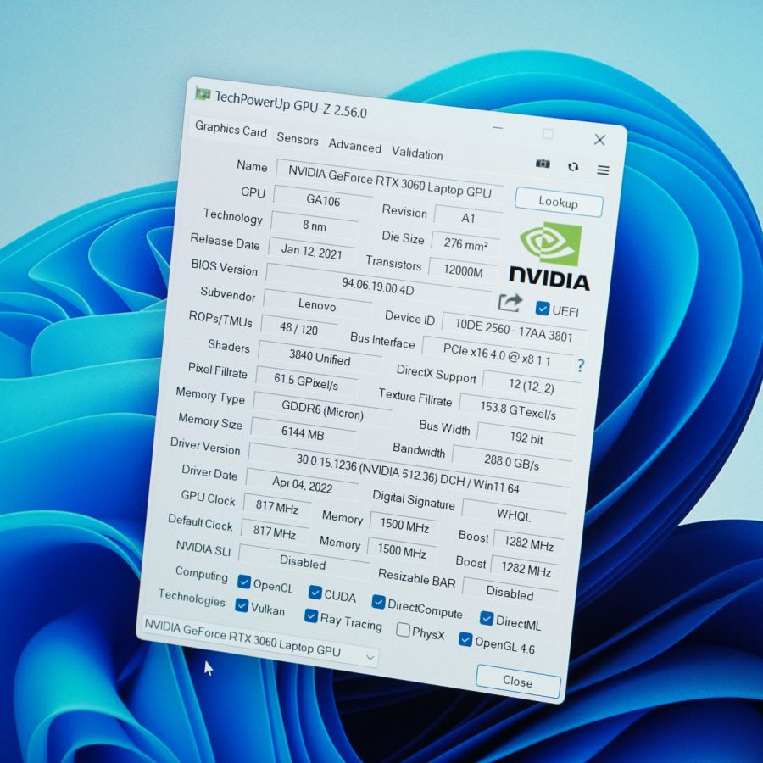The height and width of the screenshot is (763, 763).
Task: Open the Advanced tab
Action: point(354,146)
